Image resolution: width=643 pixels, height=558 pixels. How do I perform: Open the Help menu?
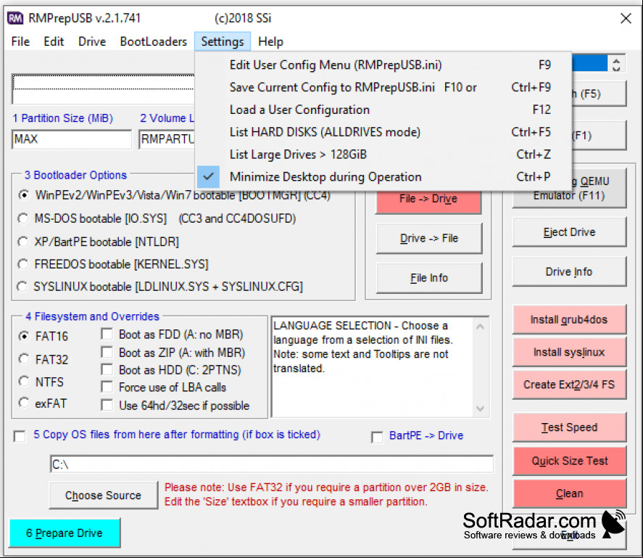click(270, 41)
